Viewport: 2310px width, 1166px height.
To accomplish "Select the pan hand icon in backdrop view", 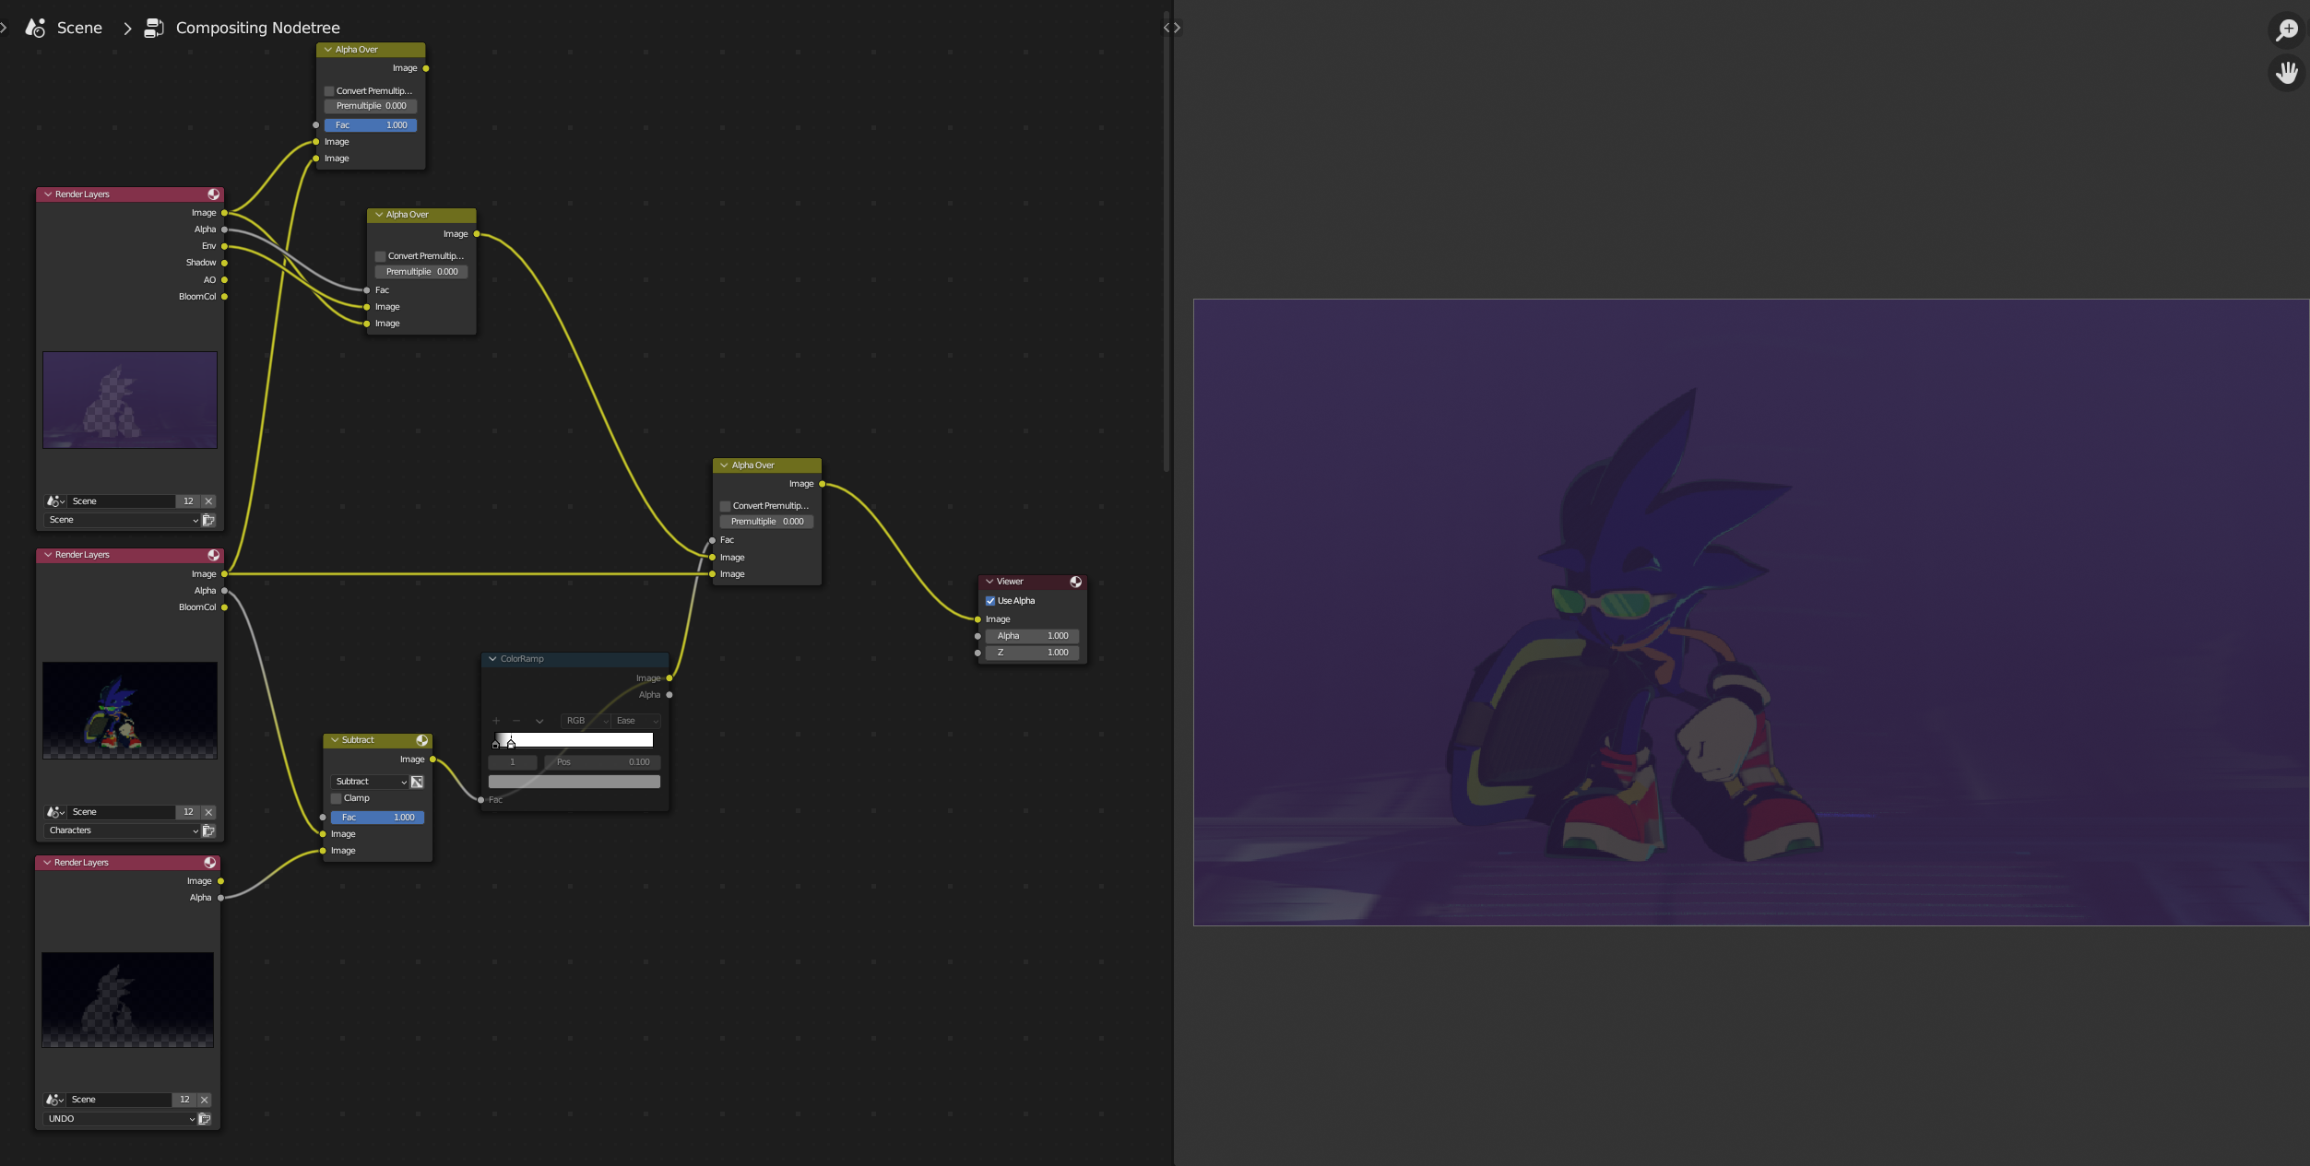I will [x=2287, y=72].
